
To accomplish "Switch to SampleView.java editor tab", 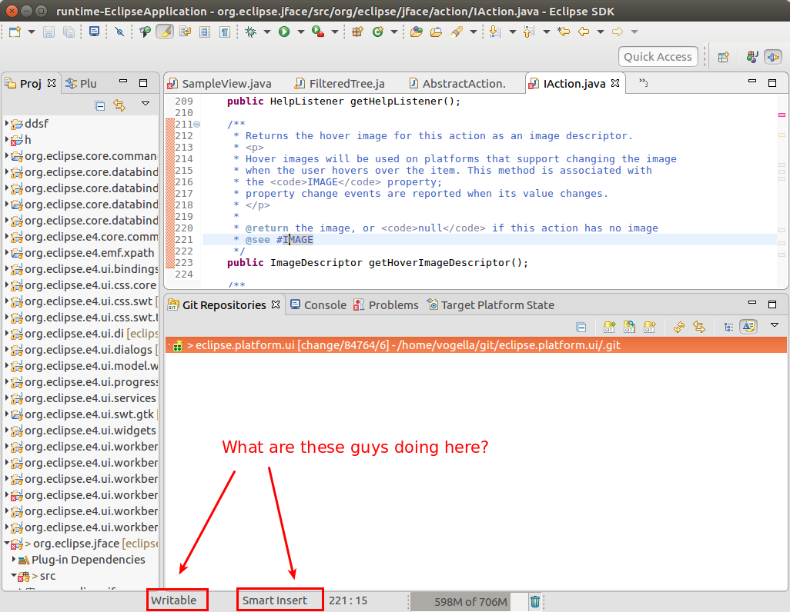I will 221,84.
